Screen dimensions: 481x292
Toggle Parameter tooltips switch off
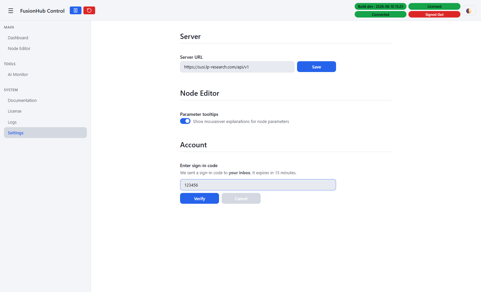coord(185,121)
